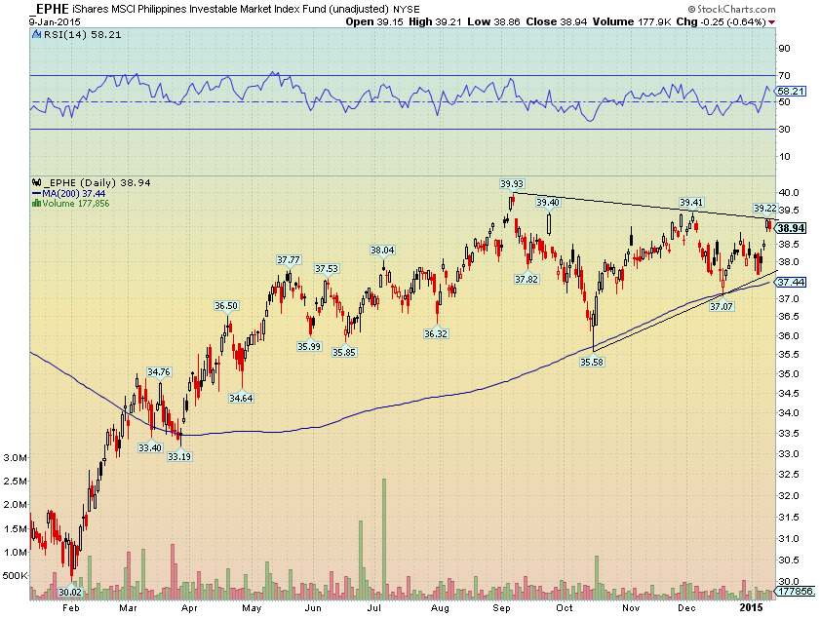The height and width of the screenshot is (618, 820).
Task: Click the candlestick icon beside _EPHE (Daily)
Action: 37,182
